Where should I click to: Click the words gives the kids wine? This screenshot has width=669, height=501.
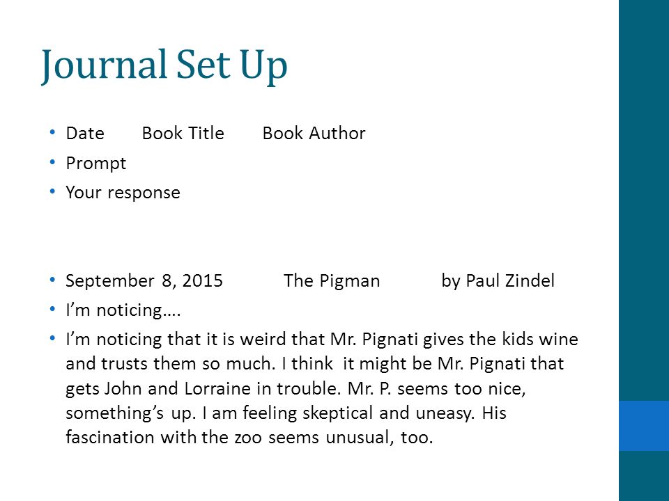pyautogui.click(x=500, y=340)
